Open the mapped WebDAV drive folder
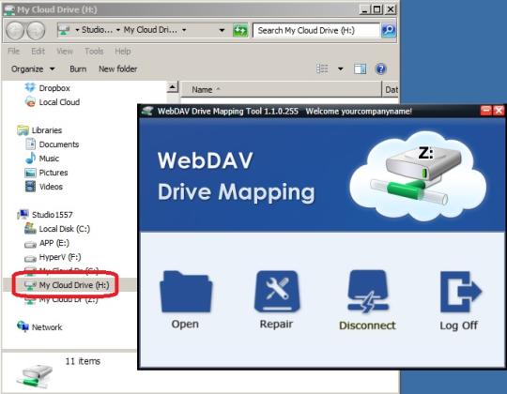 pyautogui.click(x=186, y=292)
